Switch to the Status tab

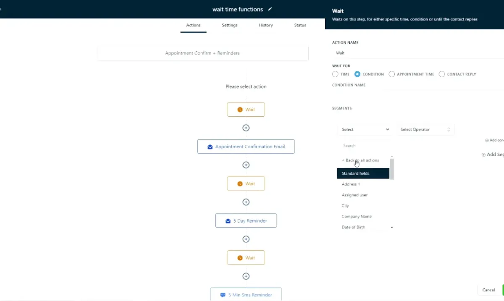tap(300, 25)
